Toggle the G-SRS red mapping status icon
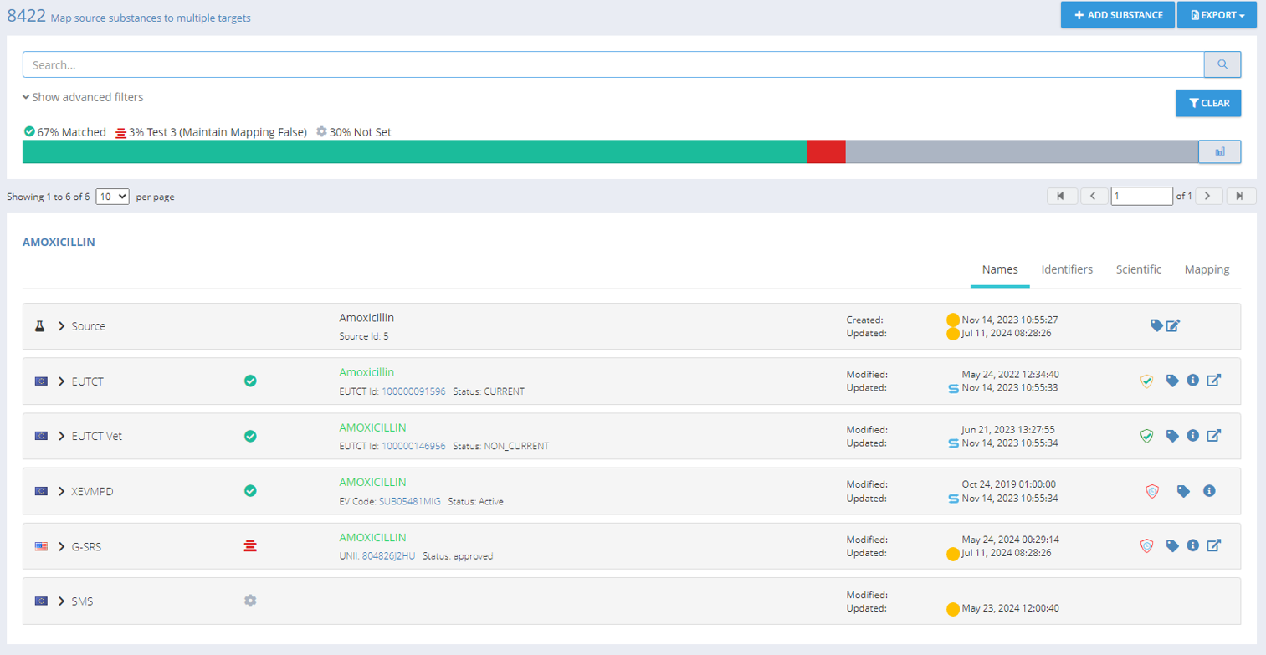The width and height of the screenshot is (1266, 655). [250, 545]
